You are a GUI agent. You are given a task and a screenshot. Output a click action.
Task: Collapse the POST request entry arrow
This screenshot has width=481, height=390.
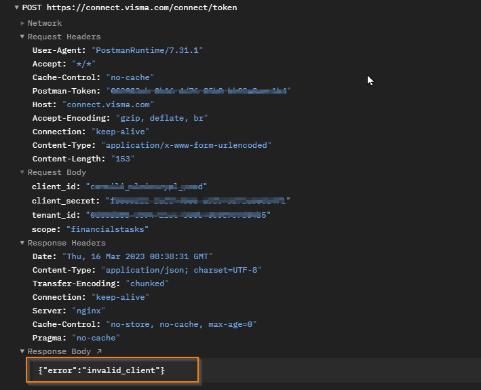click(x=16, y=7)
